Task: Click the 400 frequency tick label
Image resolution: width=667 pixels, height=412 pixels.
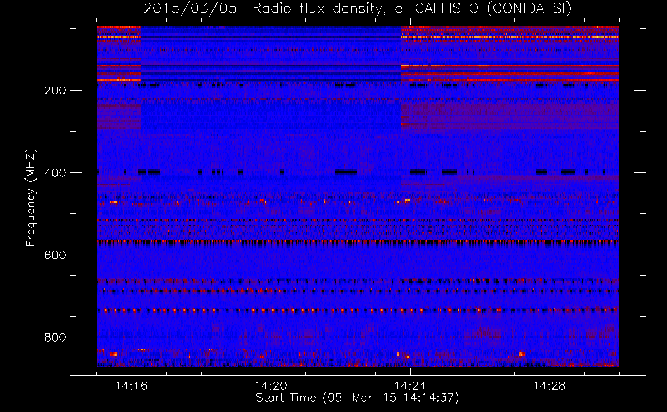Action: [55, 173]
